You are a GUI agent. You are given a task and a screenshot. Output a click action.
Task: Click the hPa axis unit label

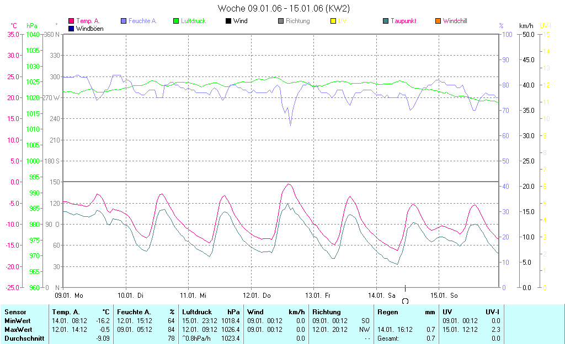click(x=32, y=26)
